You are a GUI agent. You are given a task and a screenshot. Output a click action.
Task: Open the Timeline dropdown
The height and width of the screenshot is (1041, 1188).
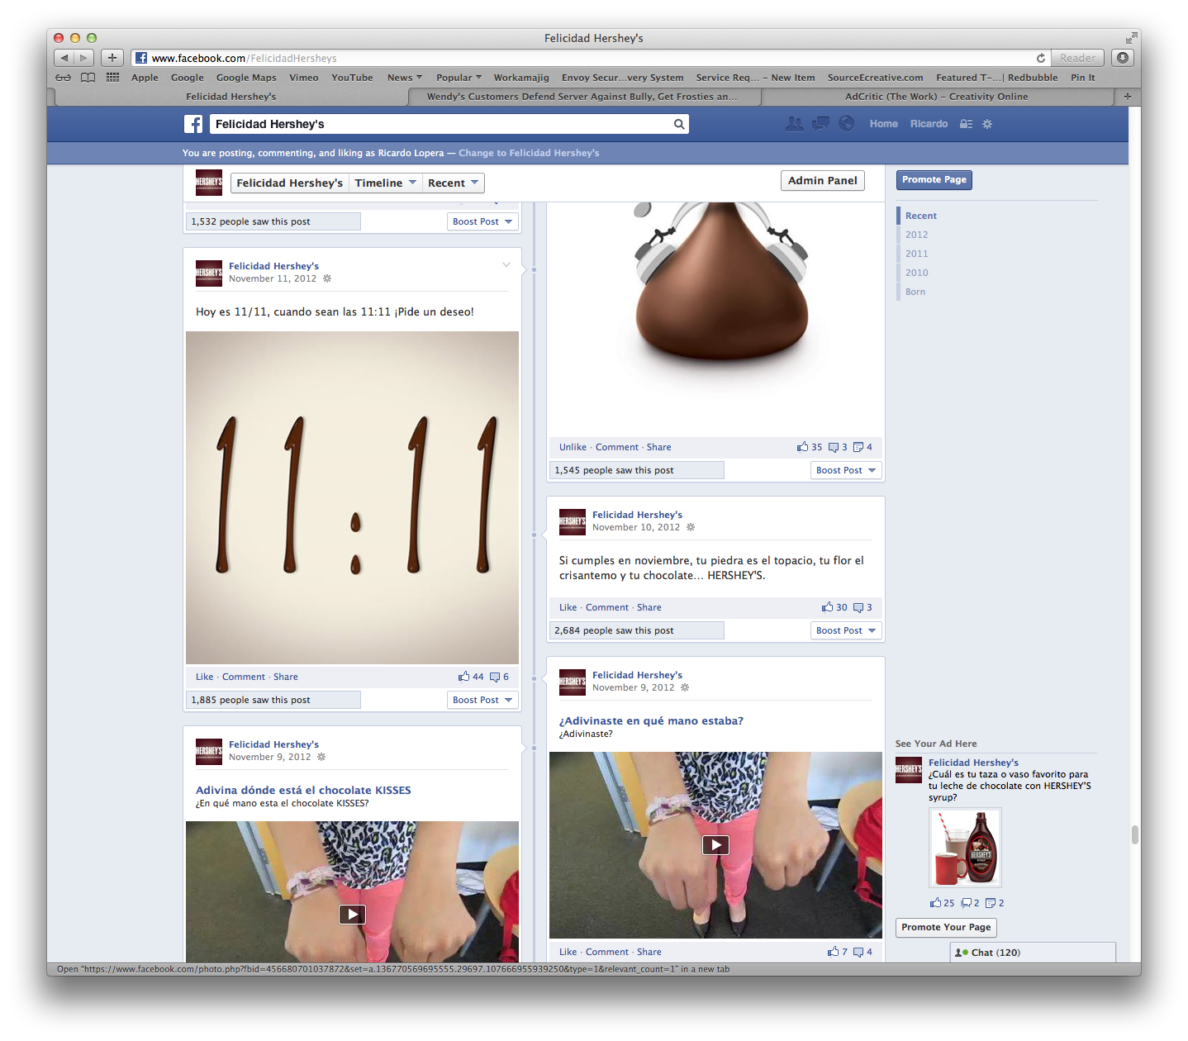point(386,183)
